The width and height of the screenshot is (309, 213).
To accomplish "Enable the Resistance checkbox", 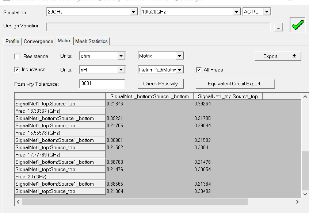I will click(17, 56).
